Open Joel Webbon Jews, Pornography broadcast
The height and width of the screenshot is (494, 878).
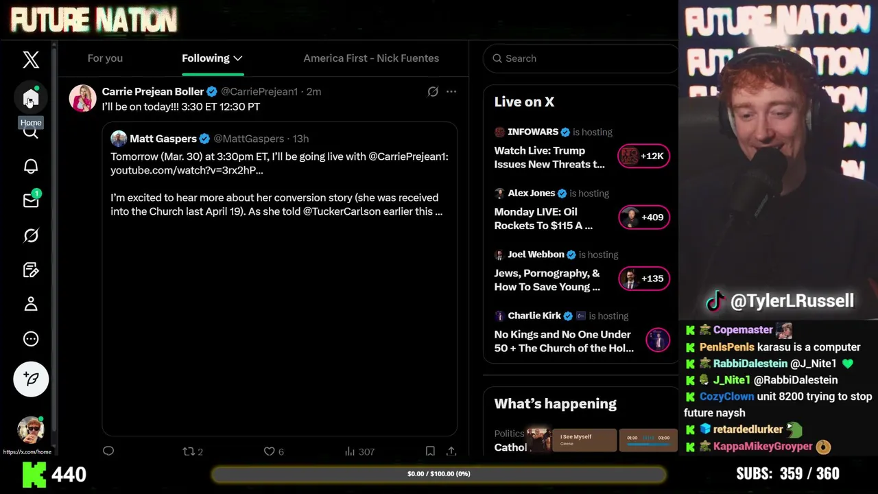[x=547, y=280]
